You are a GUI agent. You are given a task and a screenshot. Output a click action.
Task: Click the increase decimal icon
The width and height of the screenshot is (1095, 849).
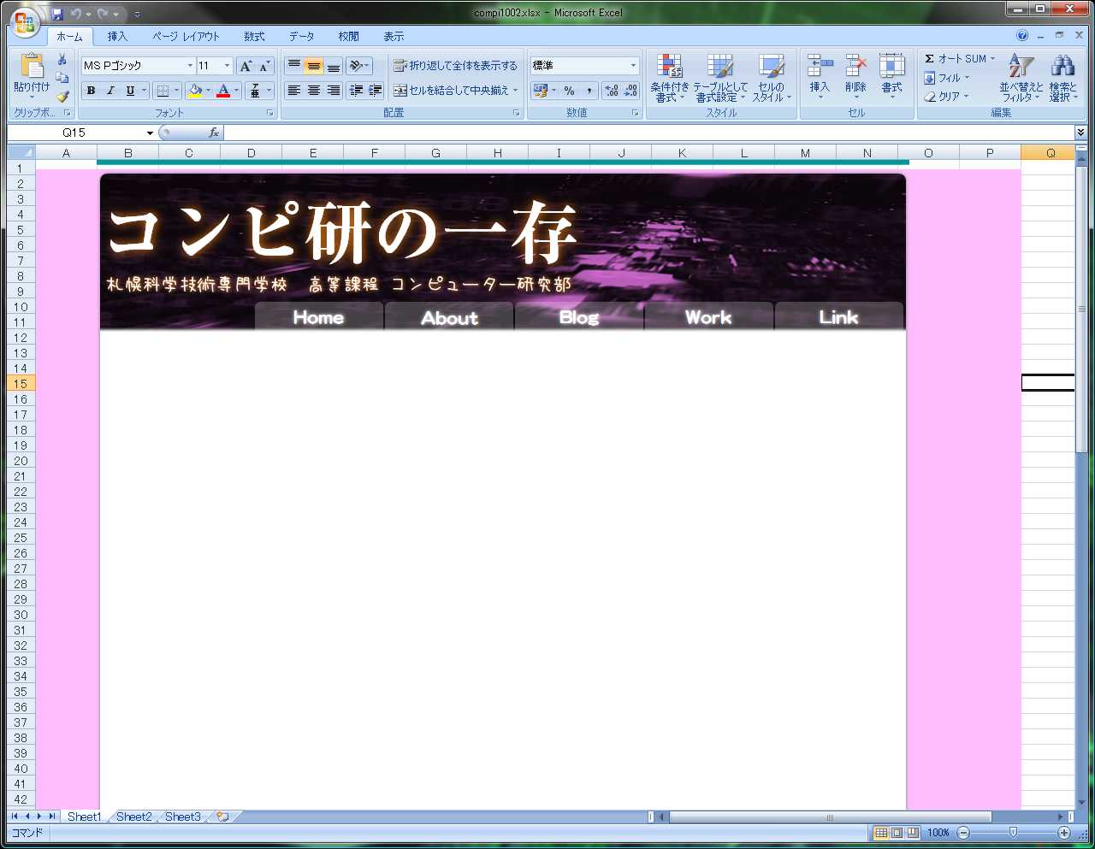(x=612, y=91)
